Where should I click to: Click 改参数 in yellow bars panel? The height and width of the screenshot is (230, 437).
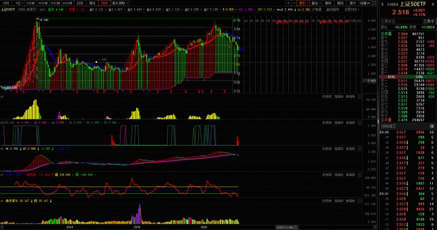coord(327,97)
